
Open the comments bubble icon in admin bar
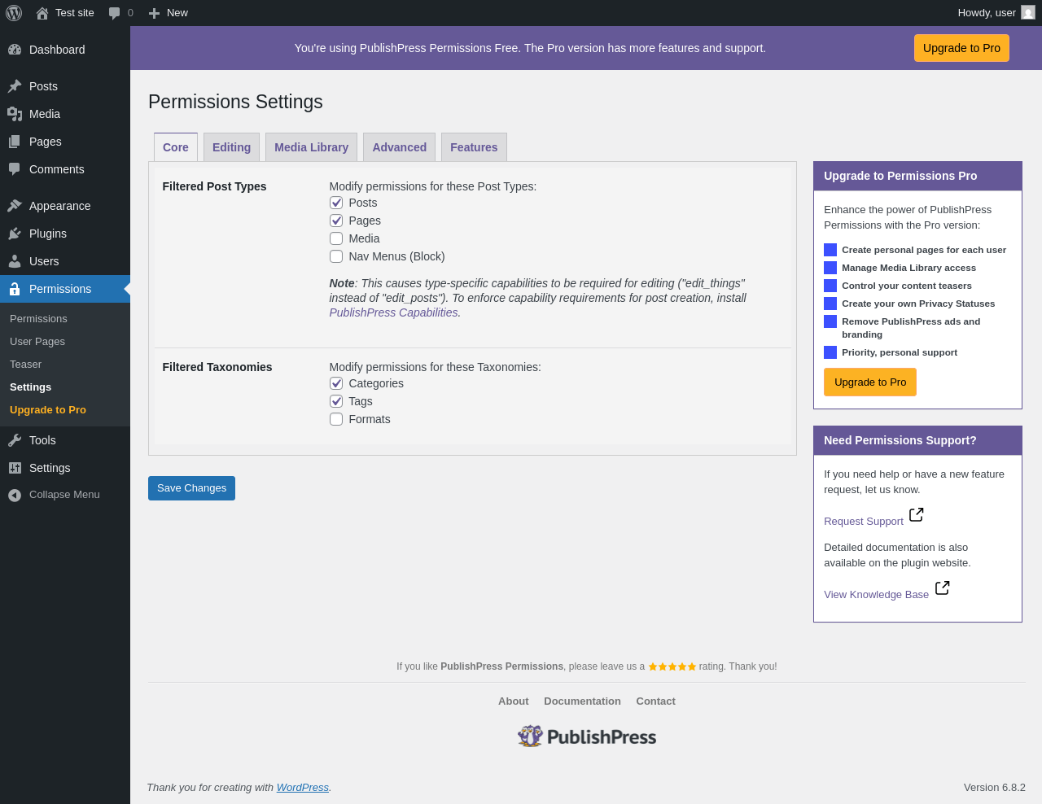coord(115,13)
